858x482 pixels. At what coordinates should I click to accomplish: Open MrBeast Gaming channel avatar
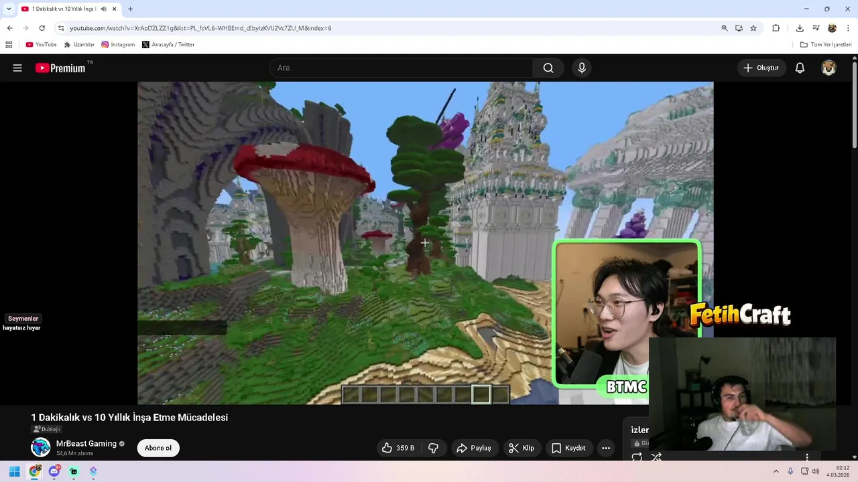[x=41, y=447]
